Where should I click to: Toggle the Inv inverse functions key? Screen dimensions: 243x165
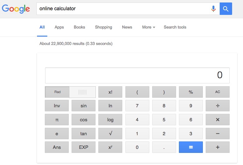point(57,106)
